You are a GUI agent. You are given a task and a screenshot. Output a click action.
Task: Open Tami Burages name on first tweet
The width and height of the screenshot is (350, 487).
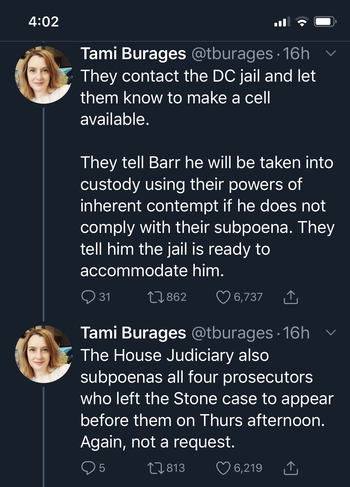tap(133, 54)
